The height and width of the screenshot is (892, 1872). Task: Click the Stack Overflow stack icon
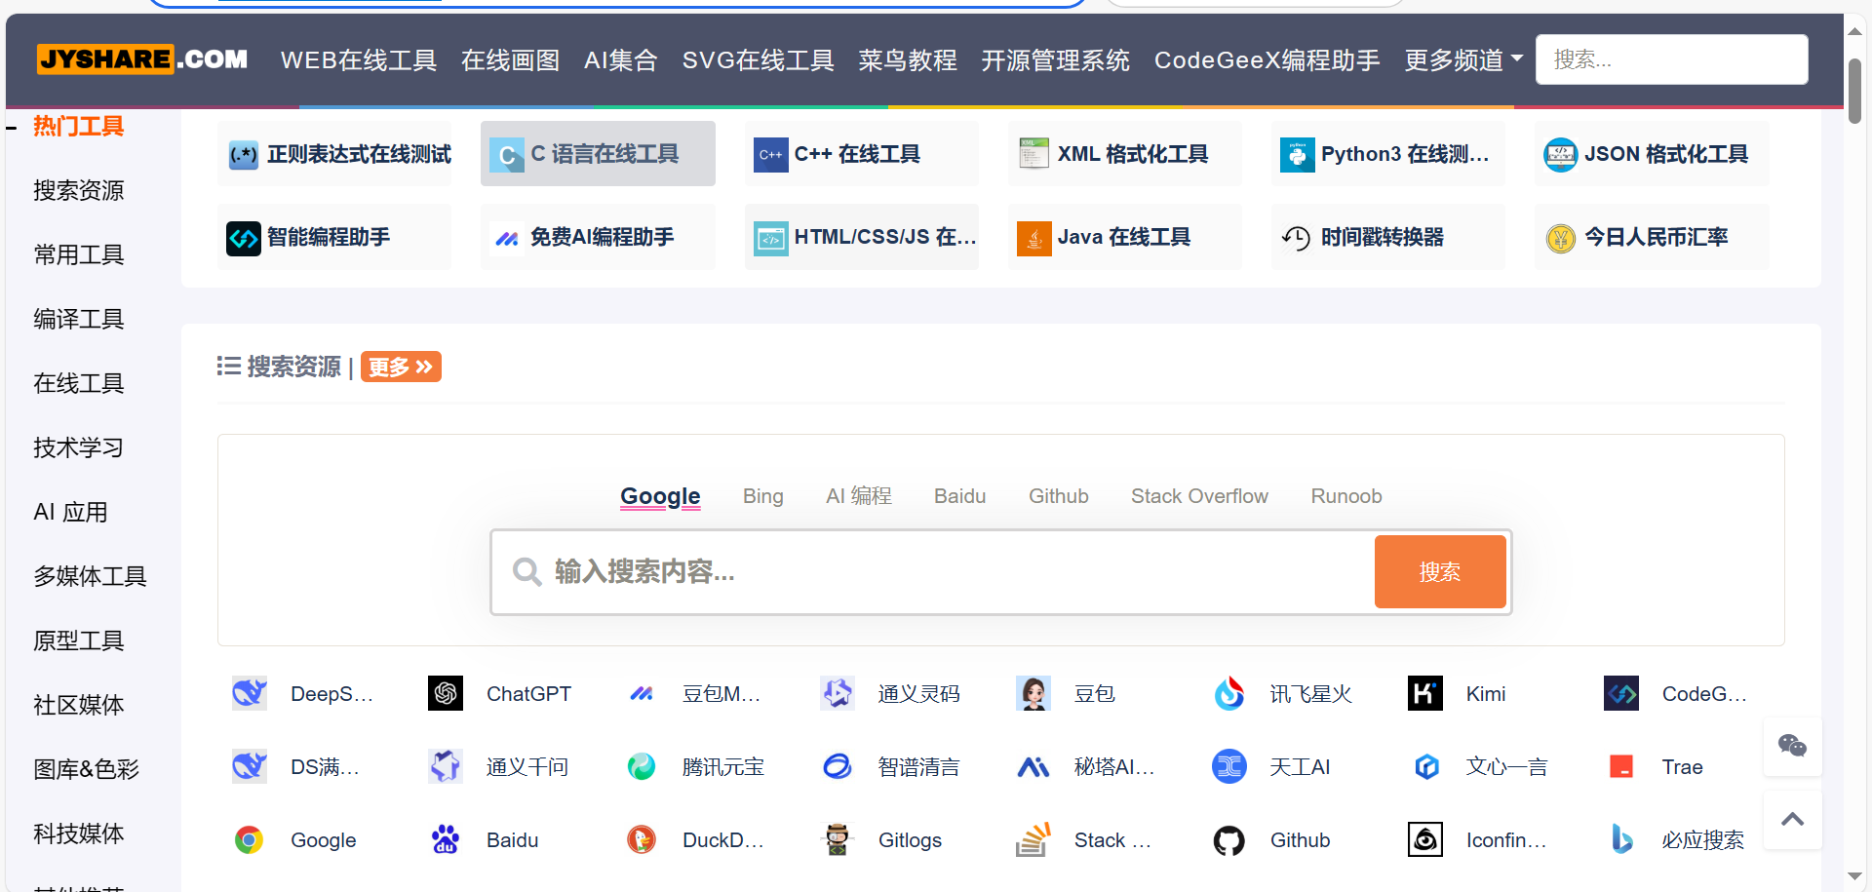pyautogui.click(x=1033, y=839)
